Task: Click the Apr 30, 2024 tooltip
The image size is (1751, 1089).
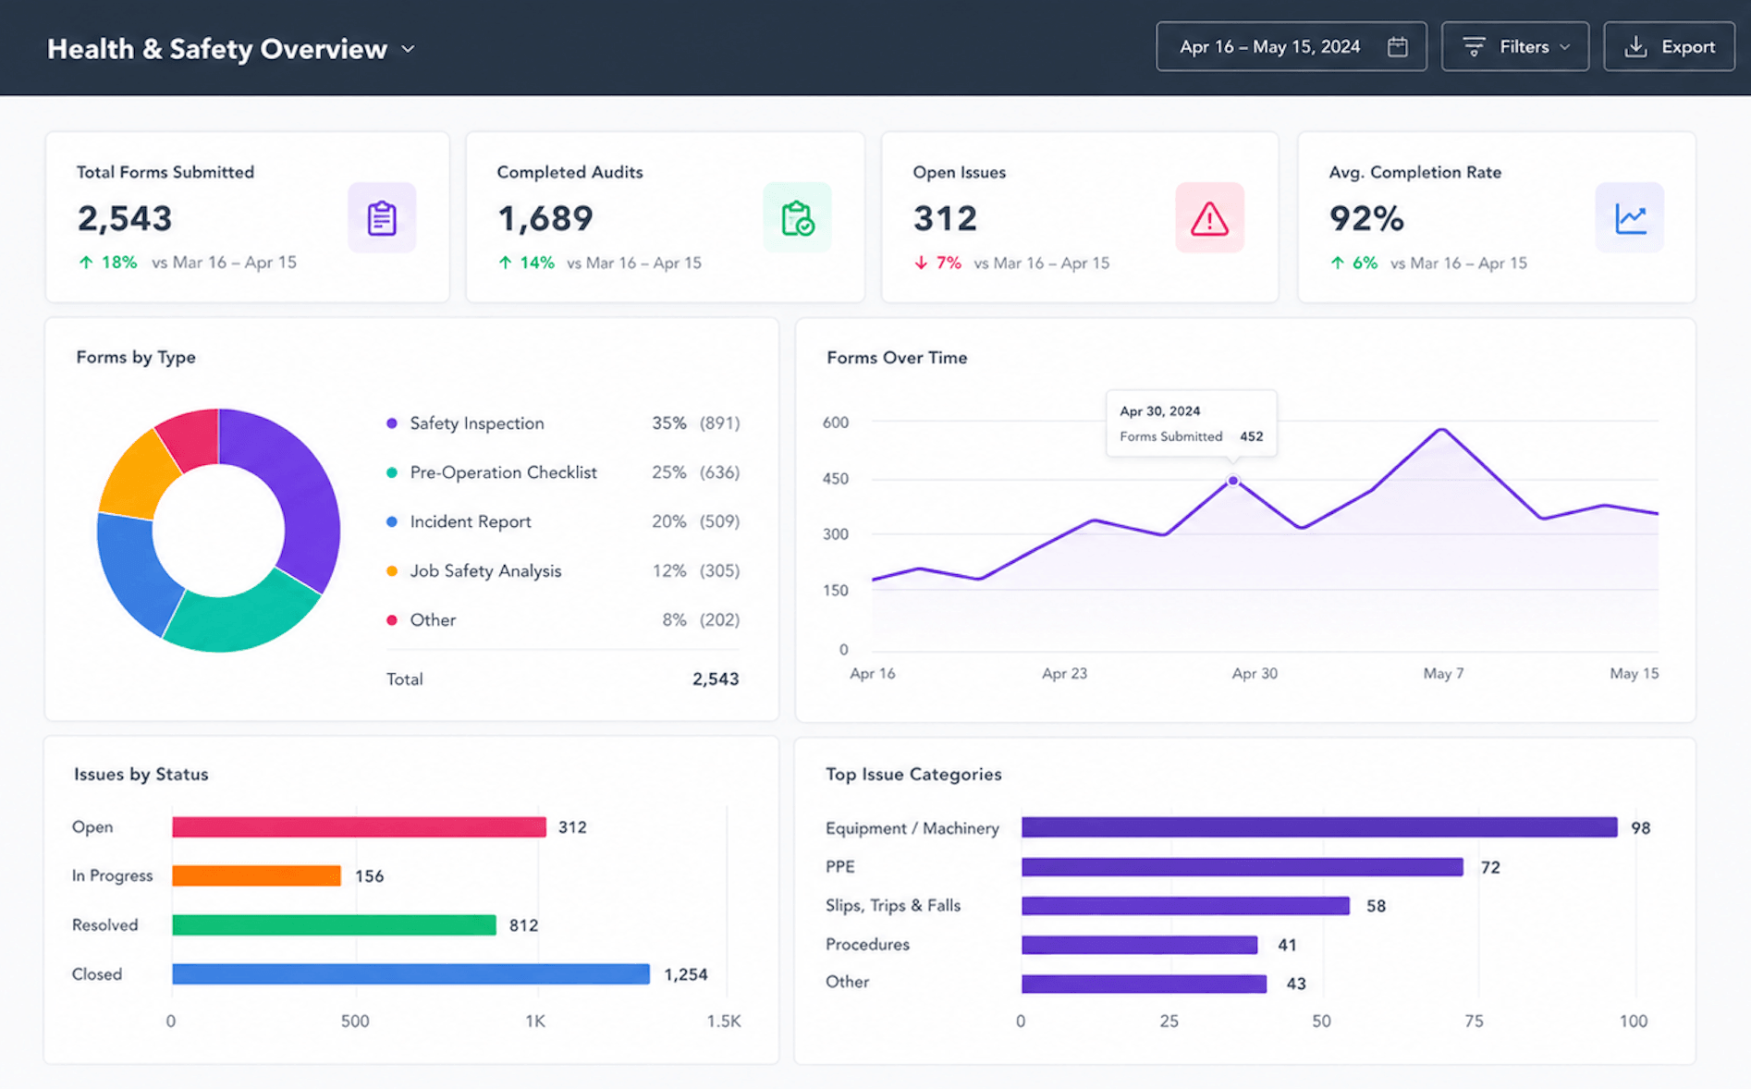Action: point(1191,423)
